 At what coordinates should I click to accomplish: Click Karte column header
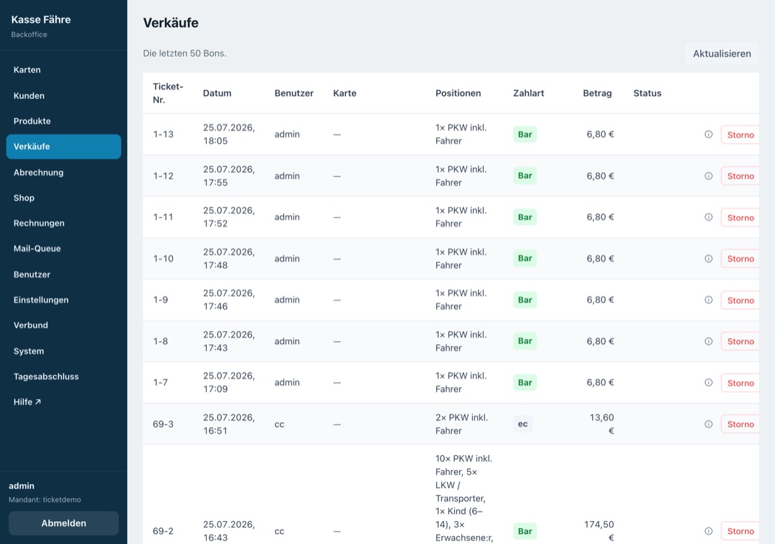(x=344, y=93)
